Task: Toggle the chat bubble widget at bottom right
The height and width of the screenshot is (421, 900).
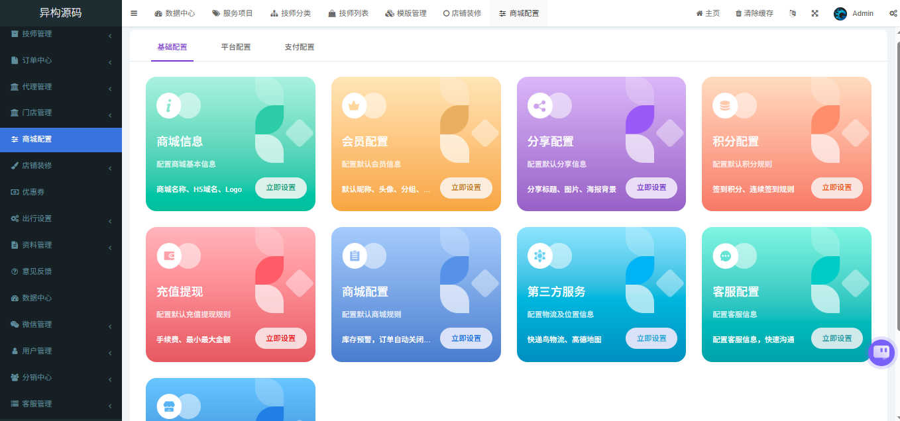Action: coord(881,353)
